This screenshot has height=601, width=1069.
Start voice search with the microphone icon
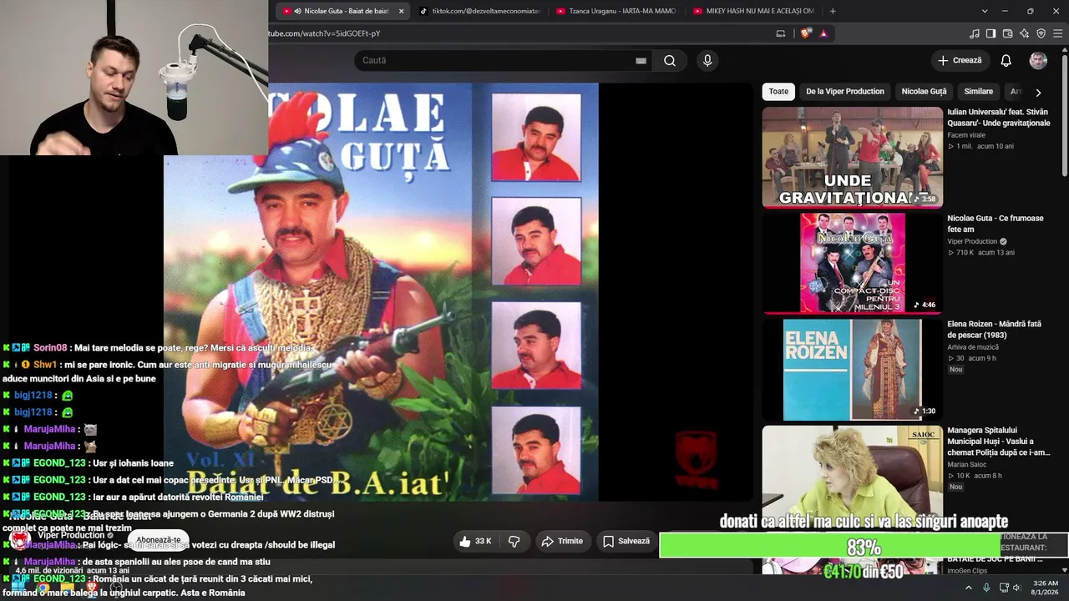[707, 60]
